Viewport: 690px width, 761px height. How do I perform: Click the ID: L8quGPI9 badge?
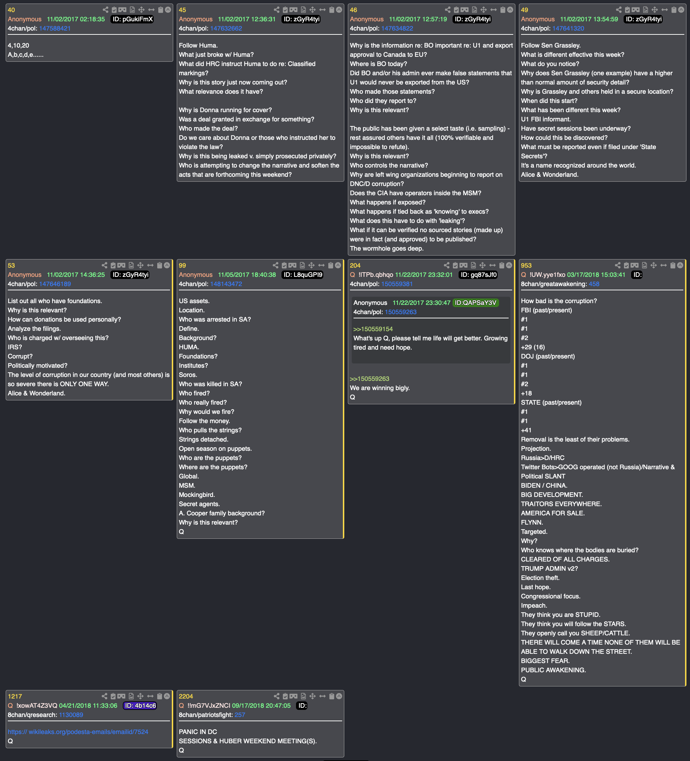tap(303, 274)
